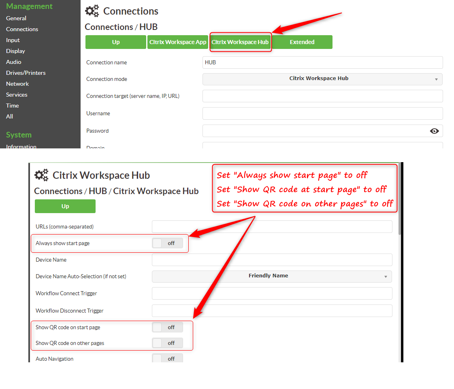This screenshot has width=454, height=389.
Task: Open Audio in Management sidebar
Action: coord(14,62)
